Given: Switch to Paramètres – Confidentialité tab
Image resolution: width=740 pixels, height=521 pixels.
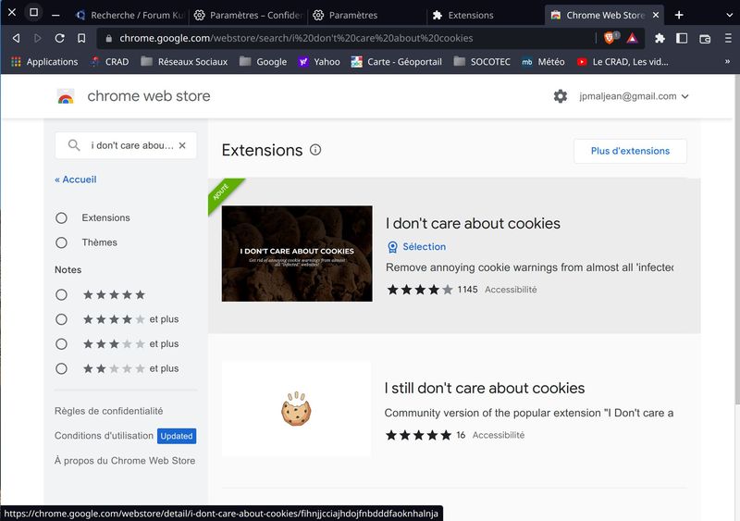Looking at the screenshot, I should point(249,15).
